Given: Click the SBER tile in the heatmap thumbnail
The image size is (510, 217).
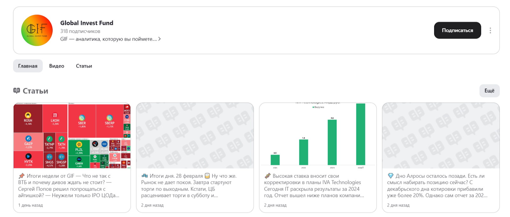Looking at the screenshot, I should [x=82, y=121].
